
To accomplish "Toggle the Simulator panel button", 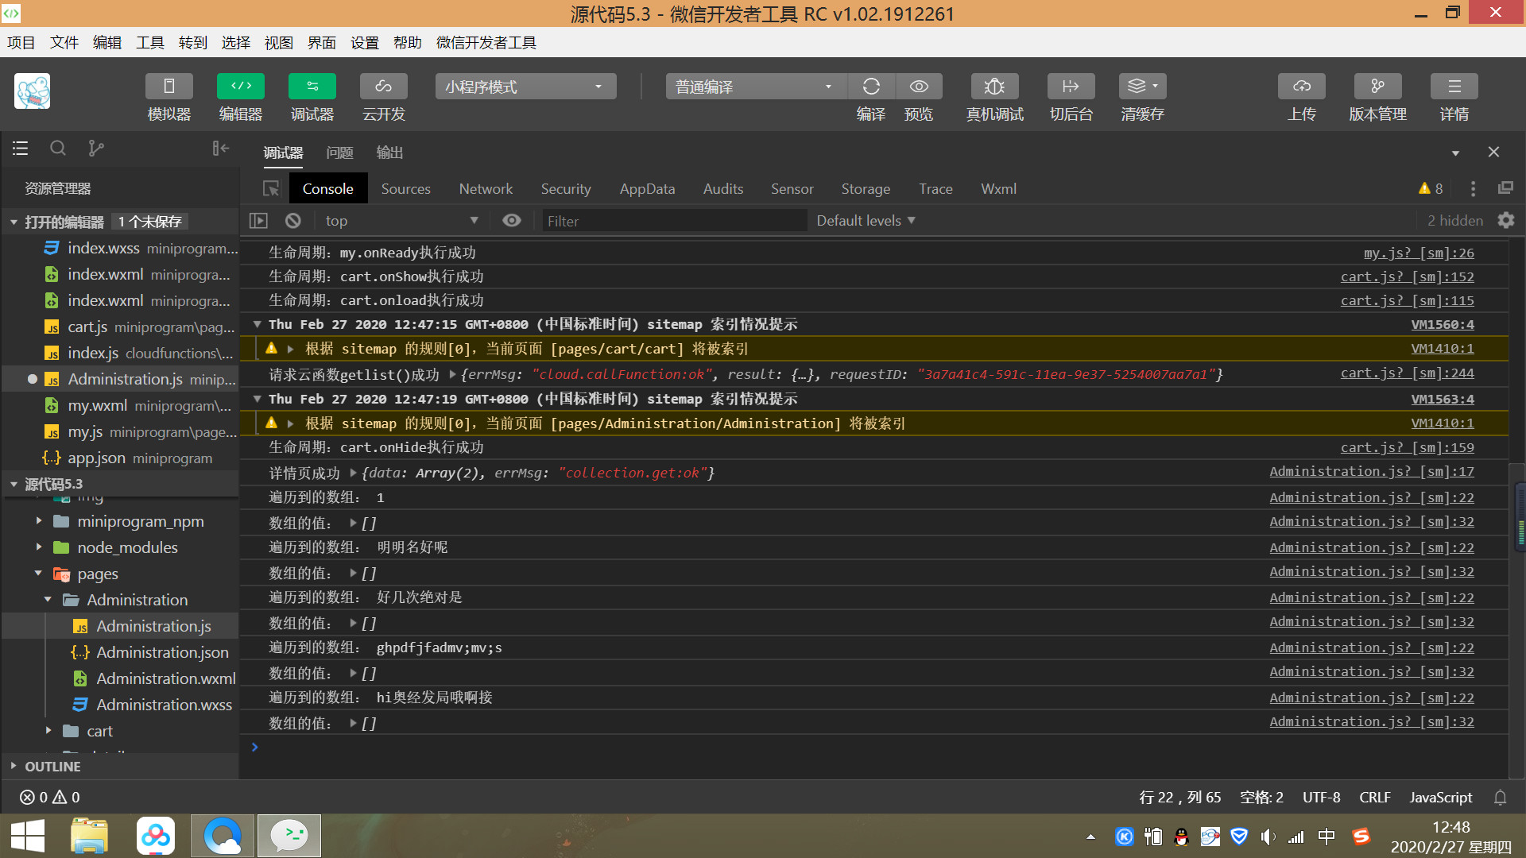I will point(168,87).
